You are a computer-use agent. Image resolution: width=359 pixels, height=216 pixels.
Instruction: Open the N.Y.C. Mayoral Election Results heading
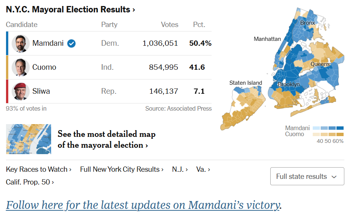71,10
